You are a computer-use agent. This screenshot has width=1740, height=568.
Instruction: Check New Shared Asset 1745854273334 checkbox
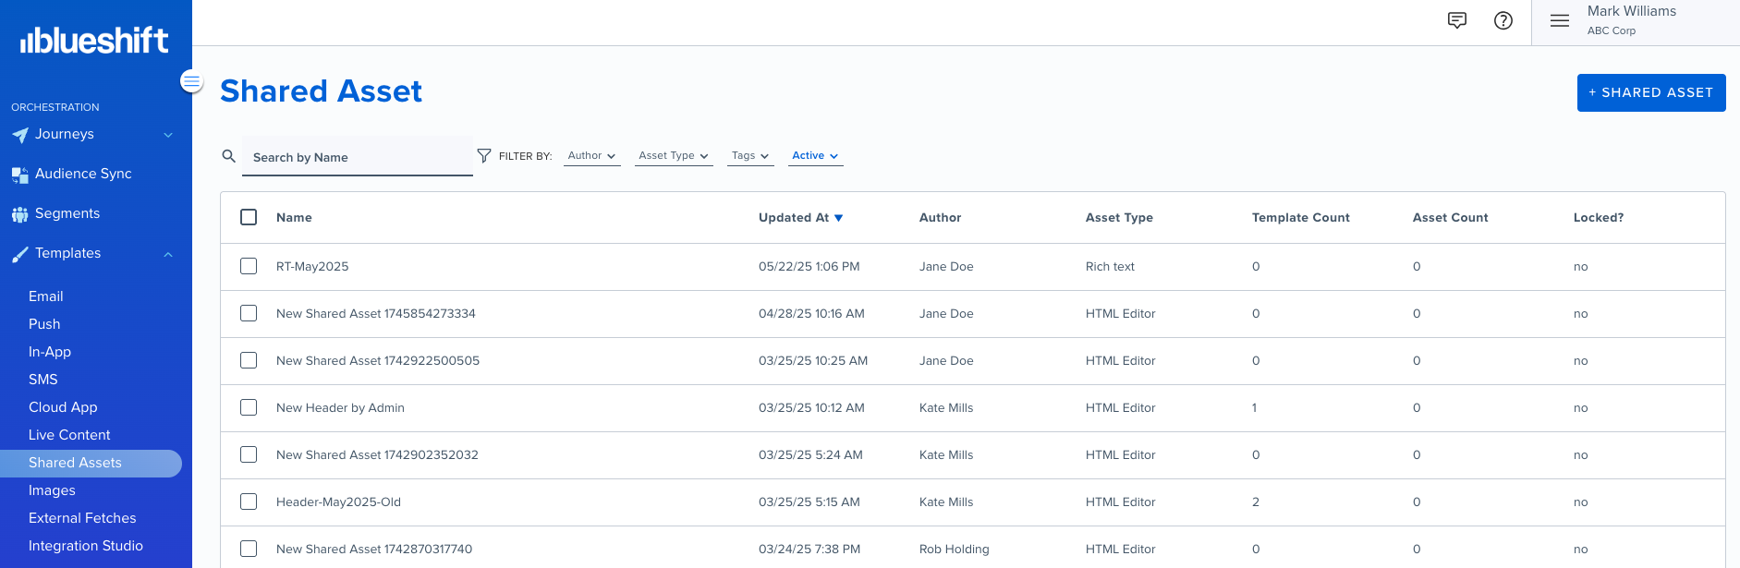point(249,313)
